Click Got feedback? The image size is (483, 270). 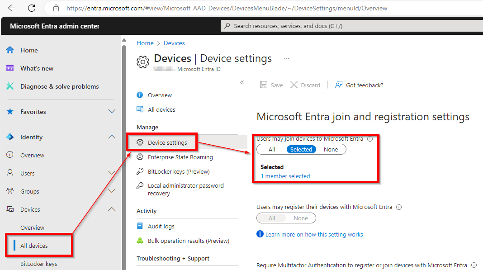point(359,85)
